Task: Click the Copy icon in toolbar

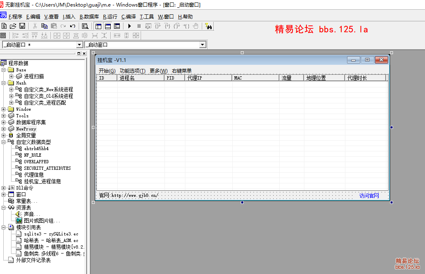Action: coord(44,26)
